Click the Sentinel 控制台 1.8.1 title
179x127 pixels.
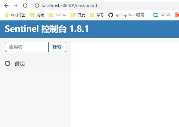pyautogui.click(x=47, y=29)
